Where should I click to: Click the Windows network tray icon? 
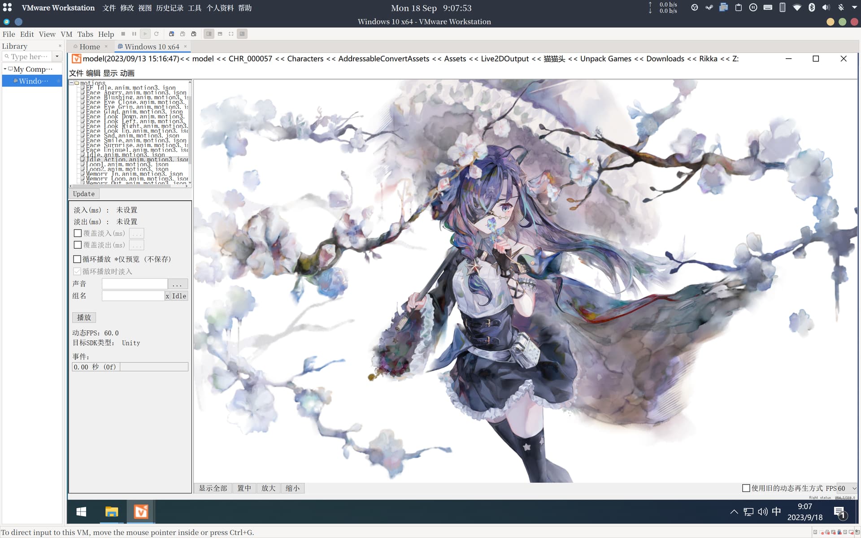click(748, 512)
